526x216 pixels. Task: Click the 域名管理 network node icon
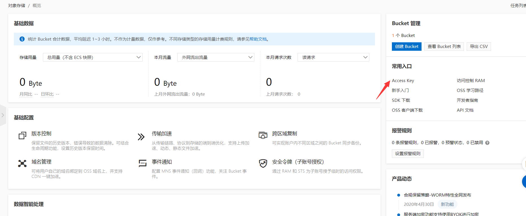coord(22,163)
